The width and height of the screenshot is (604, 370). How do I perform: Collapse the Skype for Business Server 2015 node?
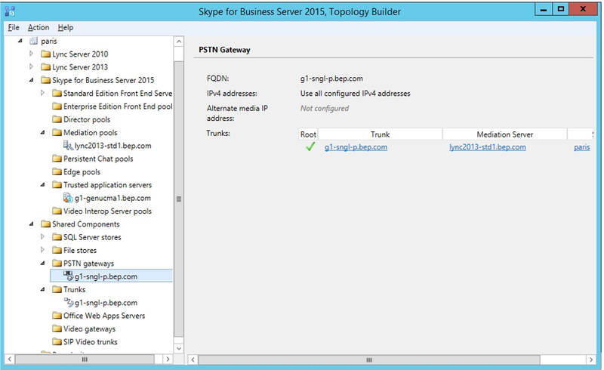[x=31, y=80]
